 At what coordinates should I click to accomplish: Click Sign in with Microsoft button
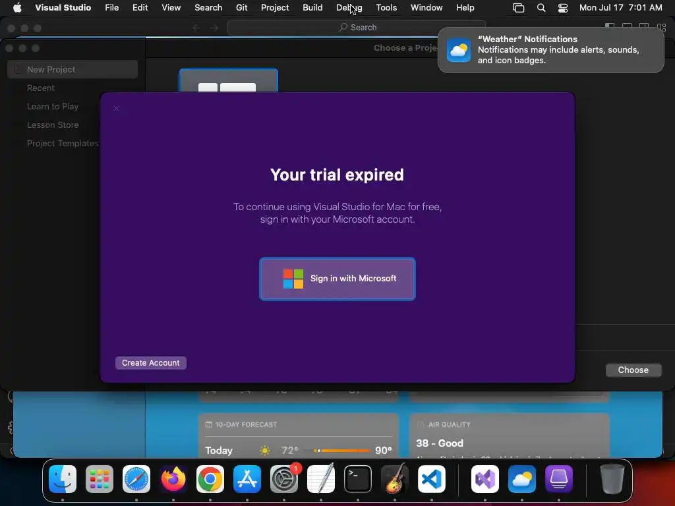tap(337, 279)
